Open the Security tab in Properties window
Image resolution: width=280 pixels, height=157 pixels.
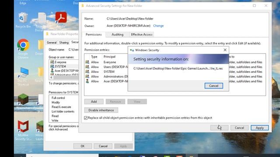pos(75,42)
